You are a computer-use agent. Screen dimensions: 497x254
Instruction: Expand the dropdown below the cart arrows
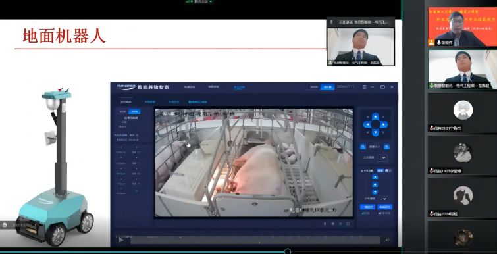click(x=384, y=199)
